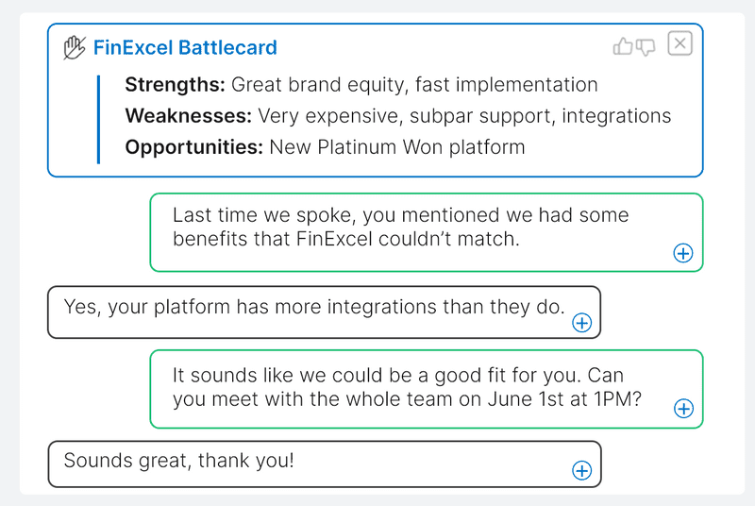This screenshot has width=755, height=506.
Task: Click the 'New Platinum Won platform' text
Action: [x=396, y=147]
